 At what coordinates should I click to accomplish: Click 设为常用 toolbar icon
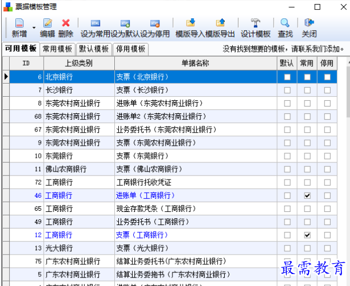(x=95, y=23)
